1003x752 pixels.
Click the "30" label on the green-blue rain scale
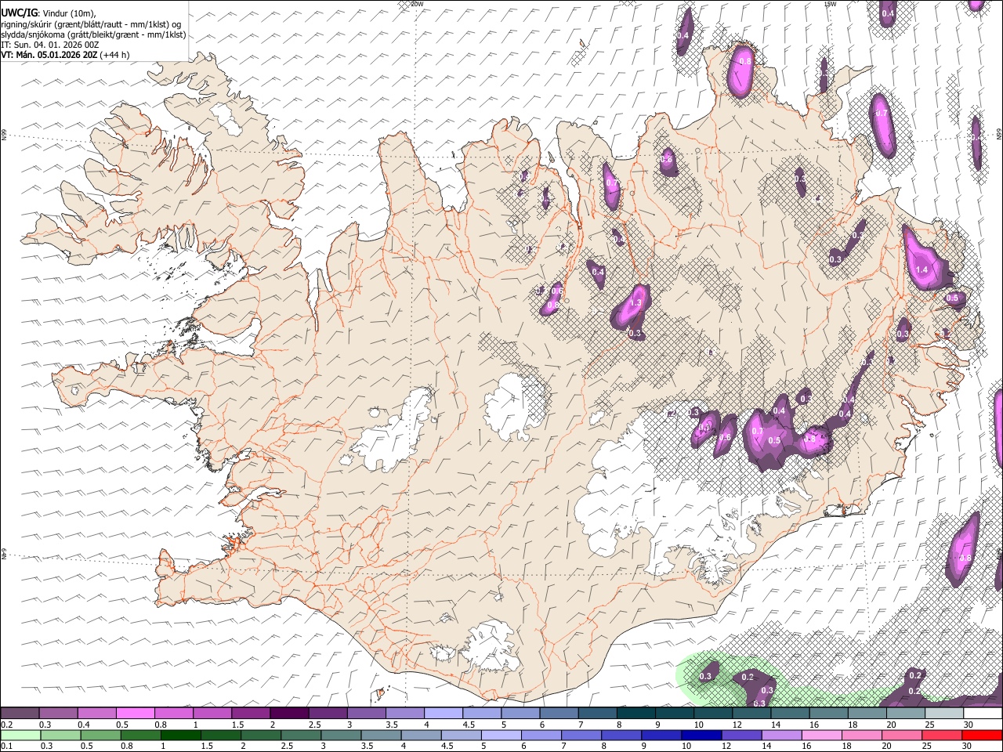pyautogui.click(x=966, y=746)
